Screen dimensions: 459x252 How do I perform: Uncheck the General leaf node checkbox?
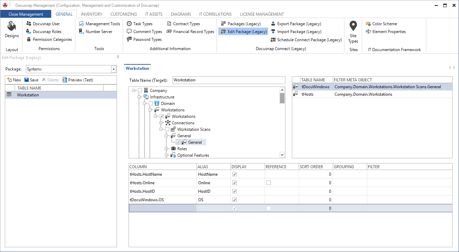[178, 142]
